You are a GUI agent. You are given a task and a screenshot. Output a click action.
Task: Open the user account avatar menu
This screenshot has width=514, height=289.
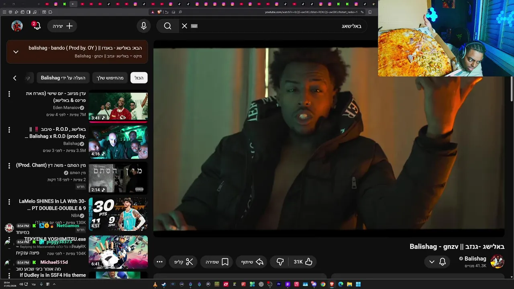click(17, 26)
